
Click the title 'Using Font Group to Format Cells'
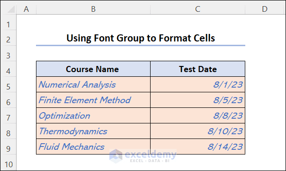[141, 38]
